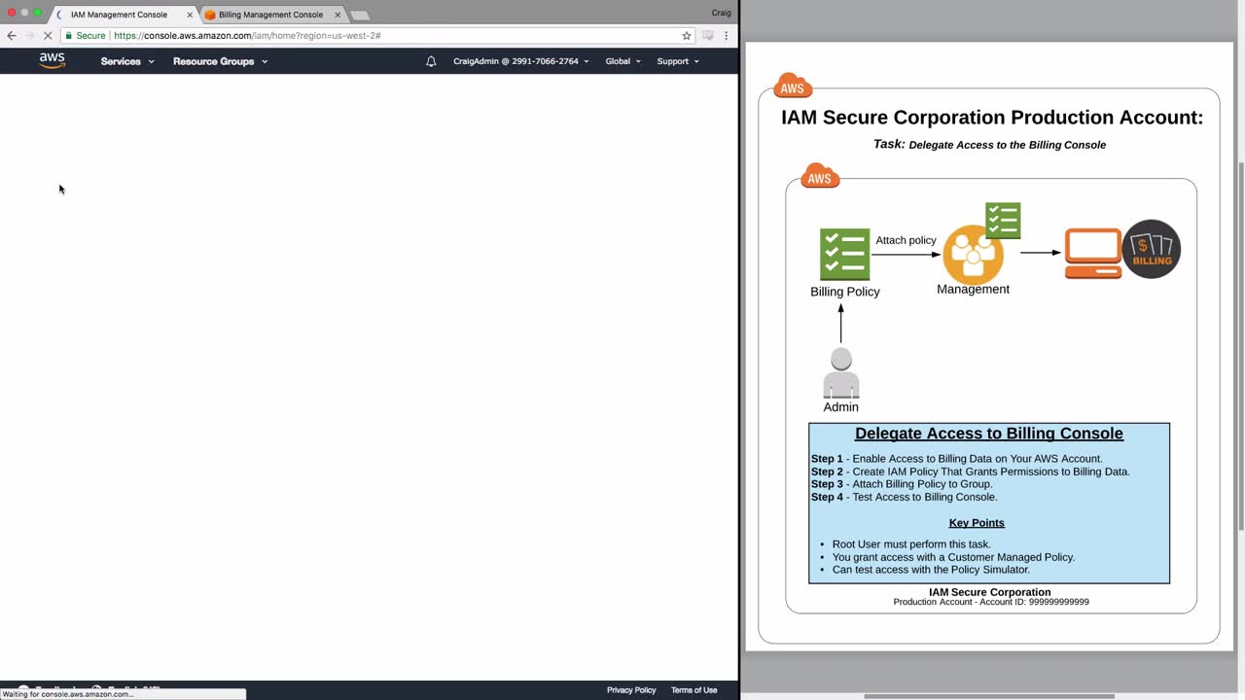
Task: Click the small checklist icon above Management
Action: pos(1003,221)
